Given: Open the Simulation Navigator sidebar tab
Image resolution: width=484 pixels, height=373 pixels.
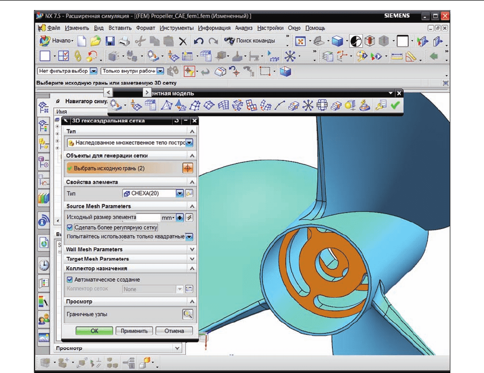Looking at the screenshot, I should 44,107.
